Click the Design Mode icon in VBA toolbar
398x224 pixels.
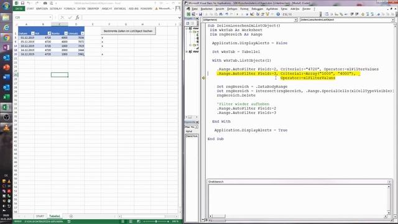(x=252, y=14)
